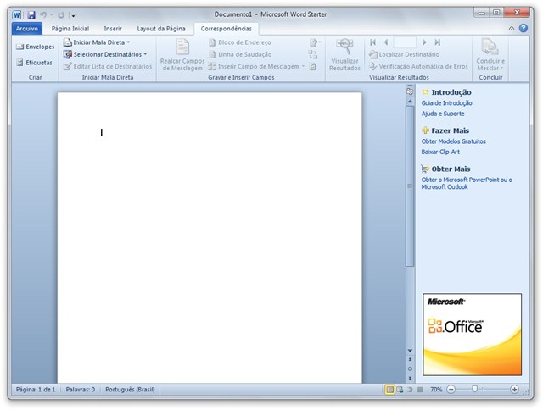Click select browse object circle icon

410,368
